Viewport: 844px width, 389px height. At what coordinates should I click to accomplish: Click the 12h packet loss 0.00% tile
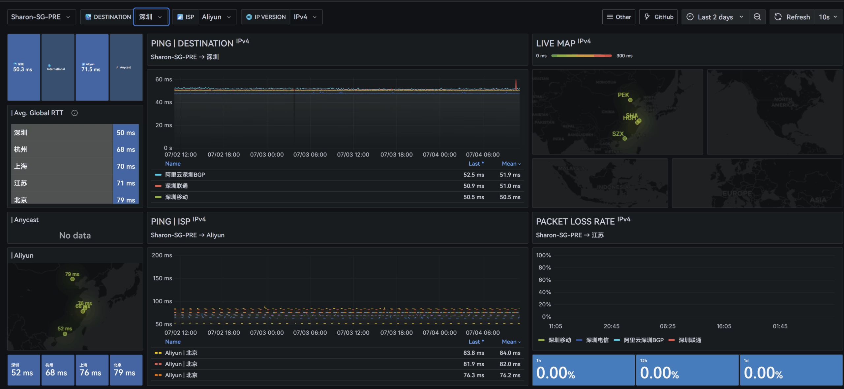point(687,370)
